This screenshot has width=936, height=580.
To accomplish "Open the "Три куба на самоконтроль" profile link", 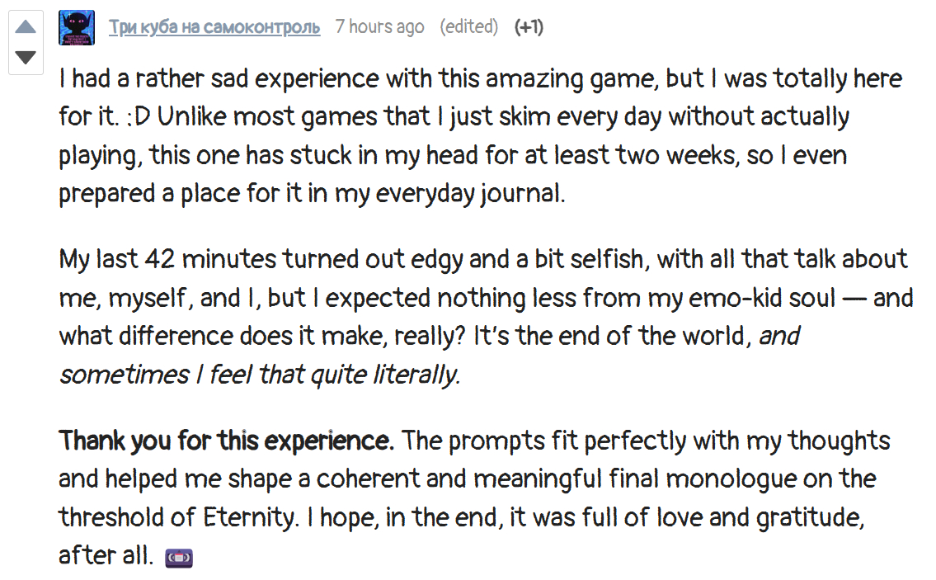I will click(214, 27).
